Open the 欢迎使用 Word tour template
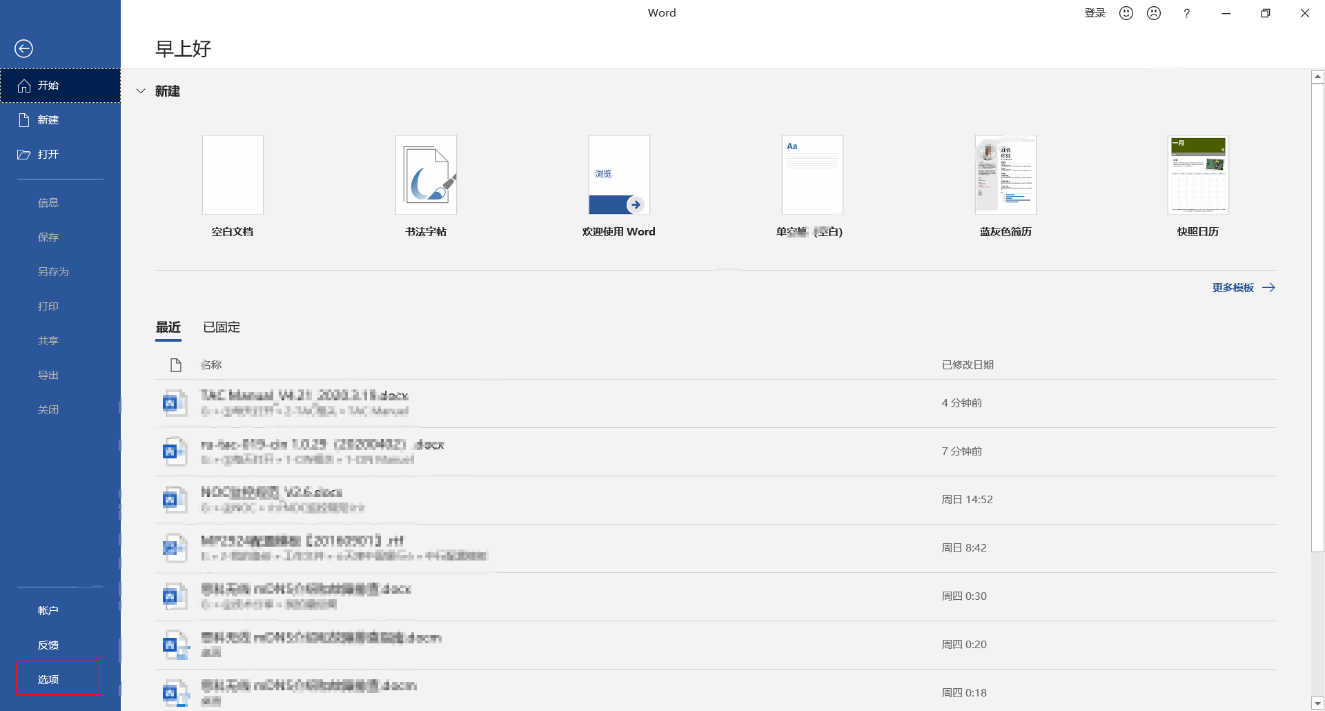The height and width of the screenshot is (711, 1325). 619,186
